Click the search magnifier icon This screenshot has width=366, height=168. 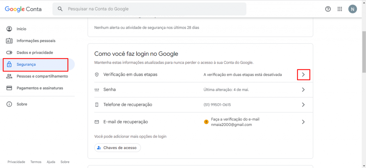[x=60, y=9]
